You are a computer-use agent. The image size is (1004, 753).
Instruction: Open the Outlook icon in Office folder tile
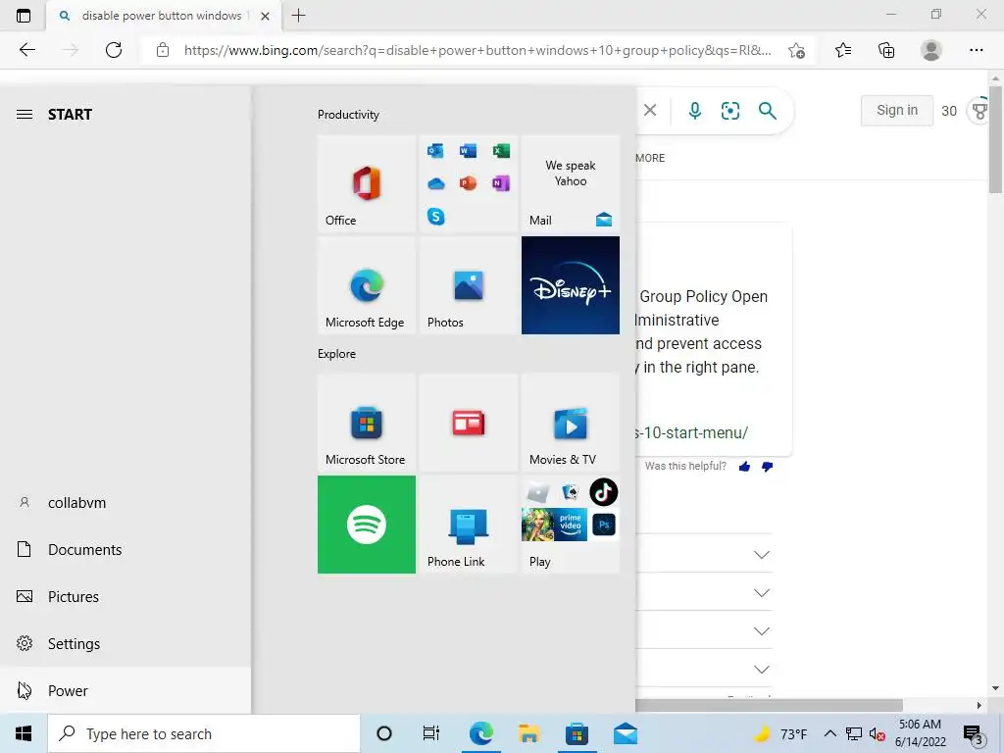[435, 151]
